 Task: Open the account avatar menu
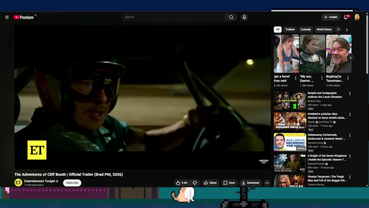point(357,17)
